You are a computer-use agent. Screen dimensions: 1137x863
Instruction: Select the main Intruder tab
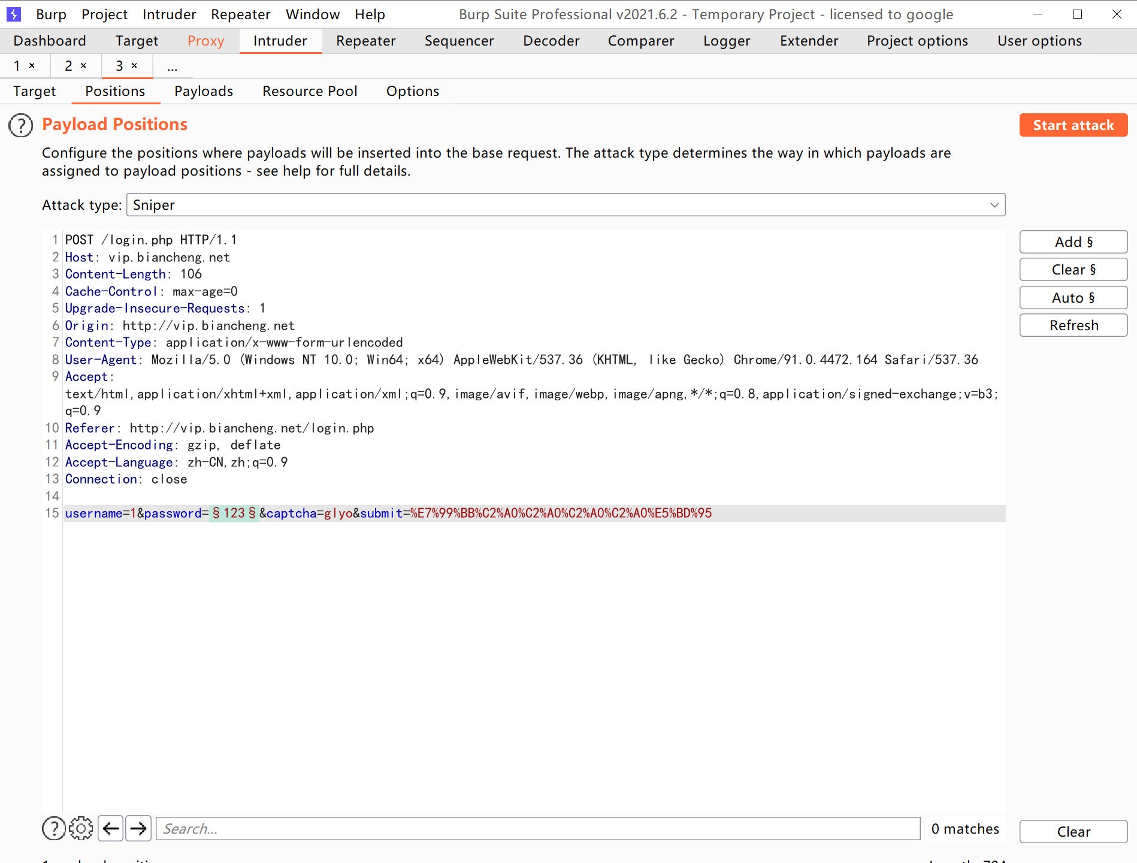click(x=280, y=41)
